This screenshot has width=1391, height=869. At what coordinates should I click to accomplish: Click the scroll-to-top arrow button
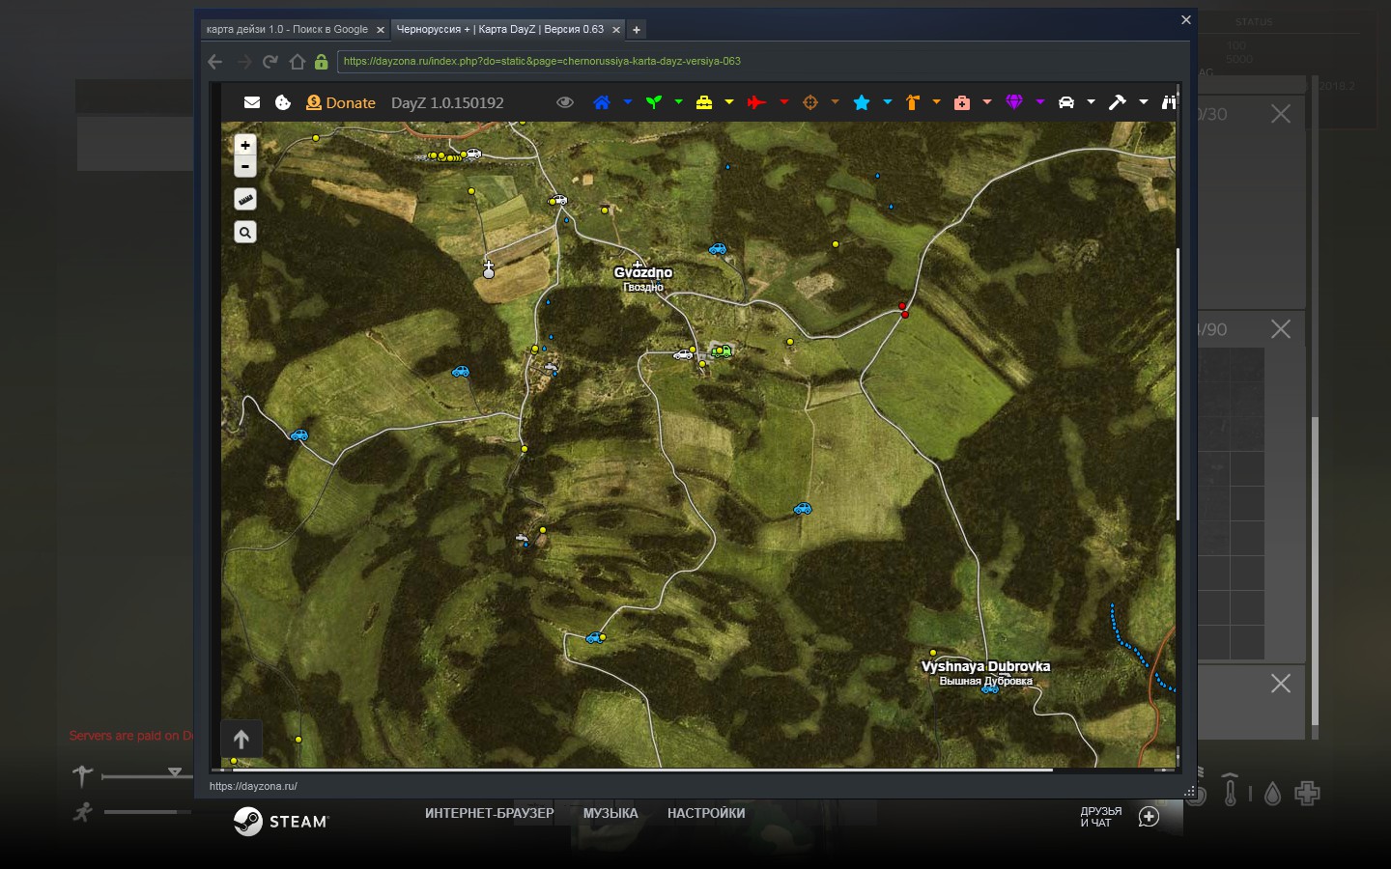coord(241,740)
